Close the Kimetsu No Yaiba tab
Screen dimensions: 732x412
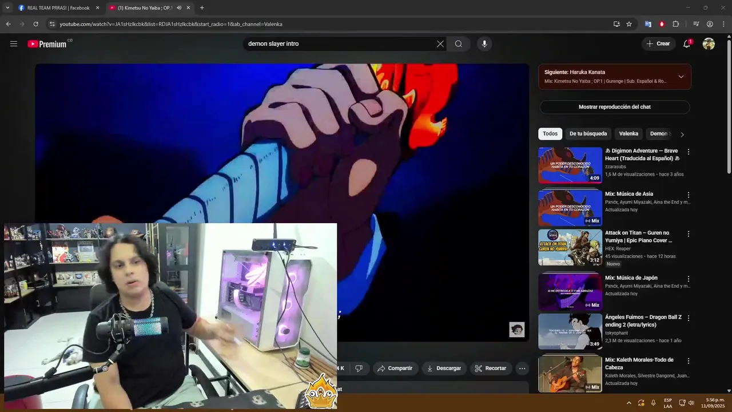[188, 8]
